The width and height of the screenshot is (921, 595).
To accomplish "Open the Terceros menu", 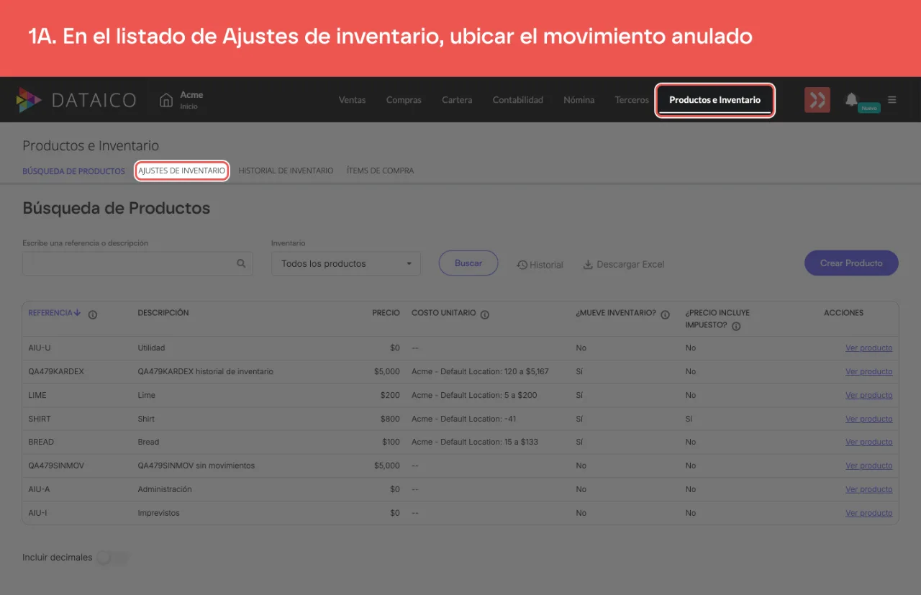I will click(632, 100).
